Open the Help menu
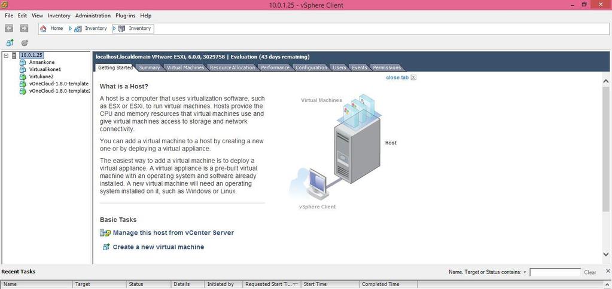This screenshot has height=289, width=612. point(146,16)
